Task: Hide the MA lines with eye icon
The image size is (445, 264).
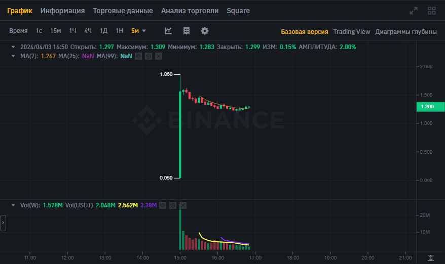Action: click(138, 56)
